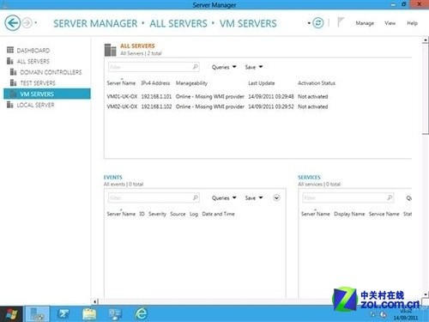Sort events by ID column
Screen dimensions: 429x322
click(x=142, y=214)
